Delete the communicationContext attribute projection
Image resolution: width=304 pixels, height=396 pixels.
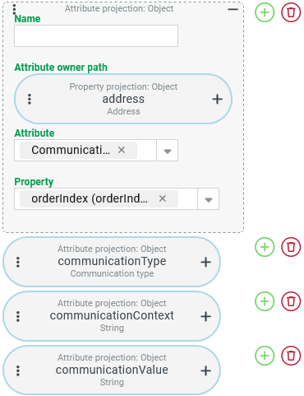pos(291,301)
